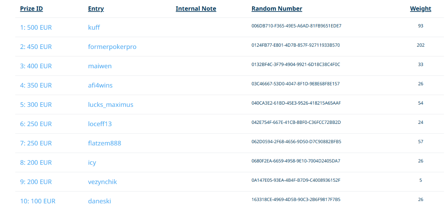The width and height of the screenshot is (446, 214).
Task: View the daneski entry
Action: click(x=100, y=201)
